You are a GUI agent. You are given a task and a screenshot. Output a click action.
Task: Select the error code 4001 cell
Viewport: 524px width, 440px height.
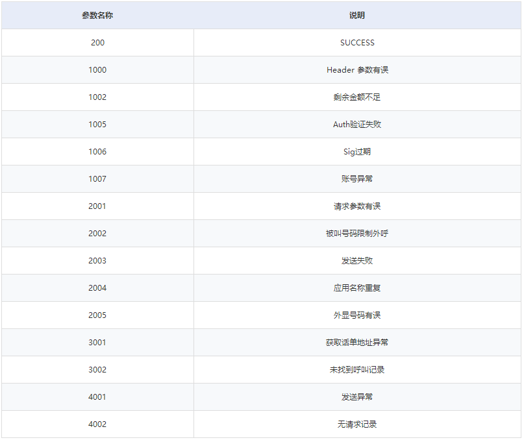(x=97, y=397)
